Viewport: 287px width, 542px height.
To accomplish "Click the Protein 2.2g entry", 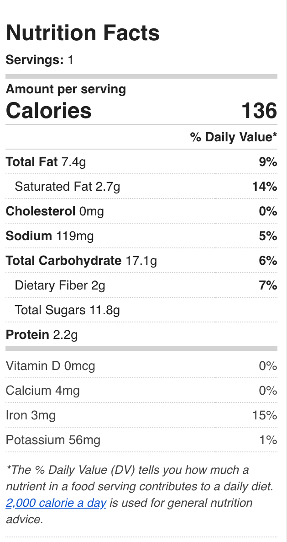I will (42, 335).
